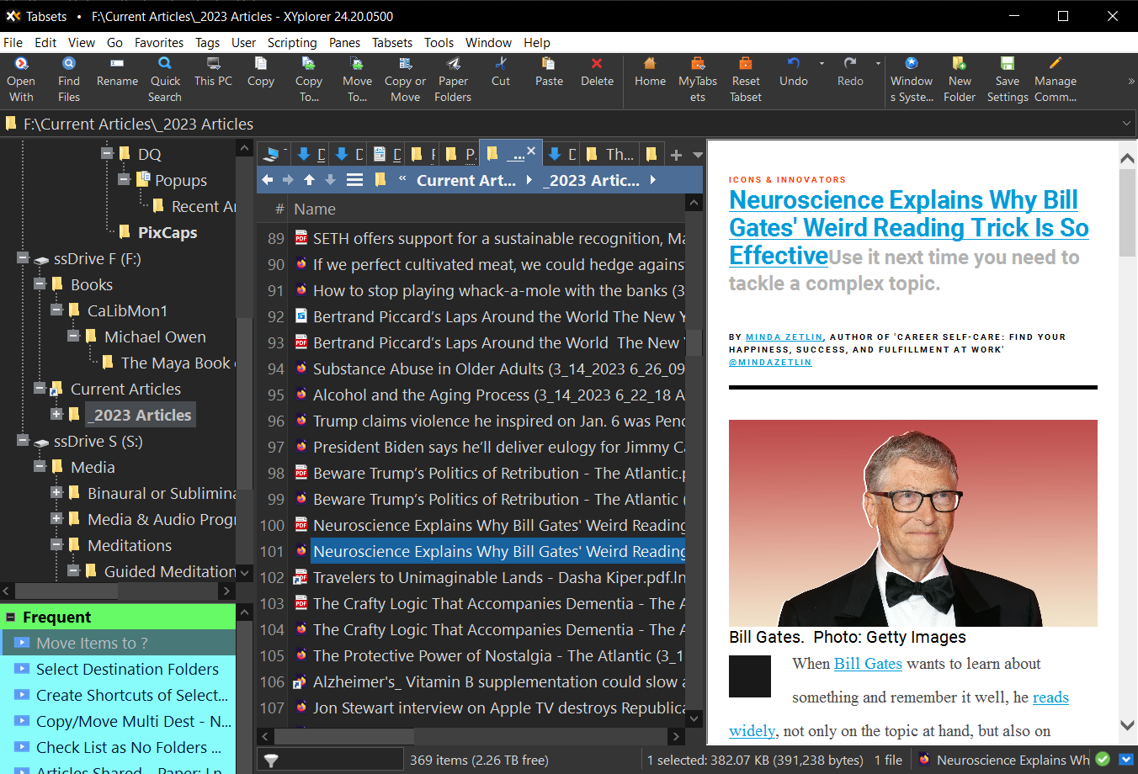Go Home using the toolbar icon

(650, 63)
